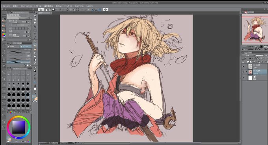268x145 pixels.
Task: Open the 編集 (Edit) menu
Action: [x=15, y=6]
